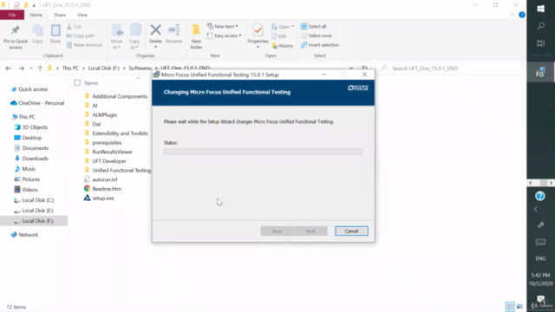Open the taskbar search magnifier
Image resolution: width=555 pixels, height=312 pixels.
pos(540,26)
